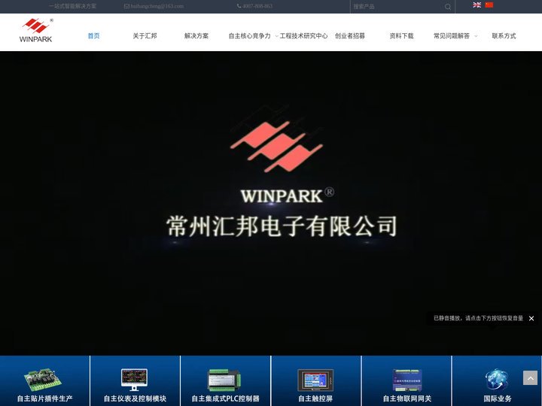542x406 pixels.
Task: Open the 关于汇邦 menu item
Action: (145, 36)
